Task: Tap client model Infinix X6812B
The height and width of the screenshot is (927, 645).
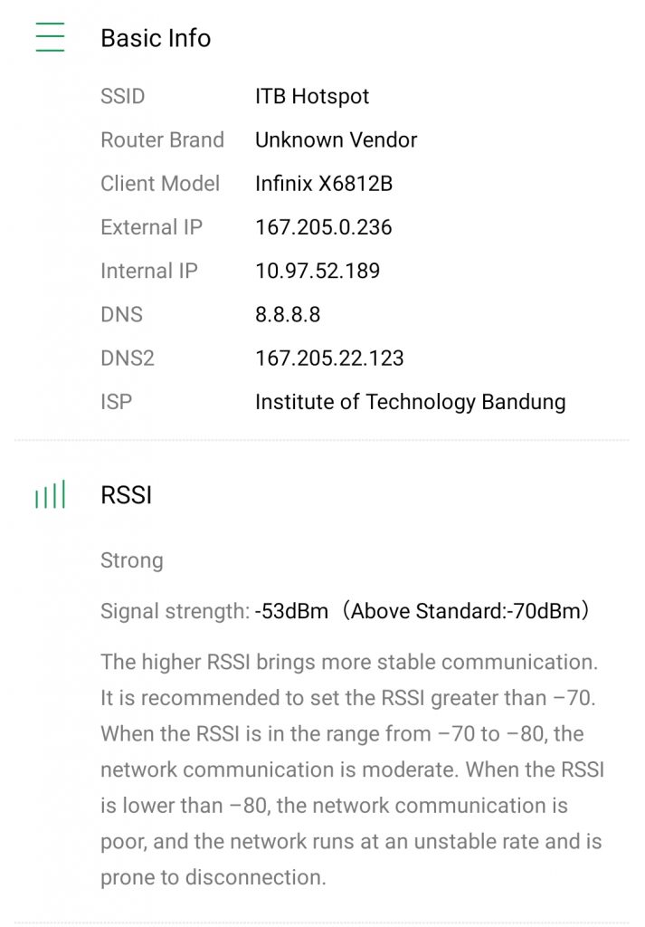Action: [x=324, y=183]
